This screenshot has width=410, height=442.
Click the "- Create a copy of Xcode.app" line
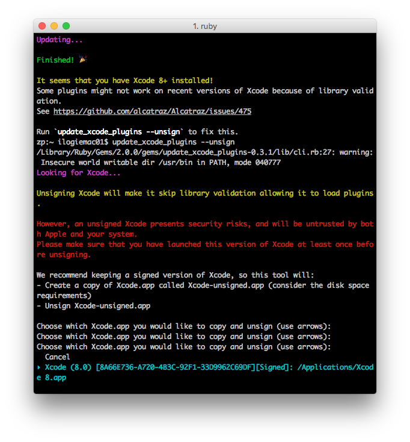coord(203,285)
